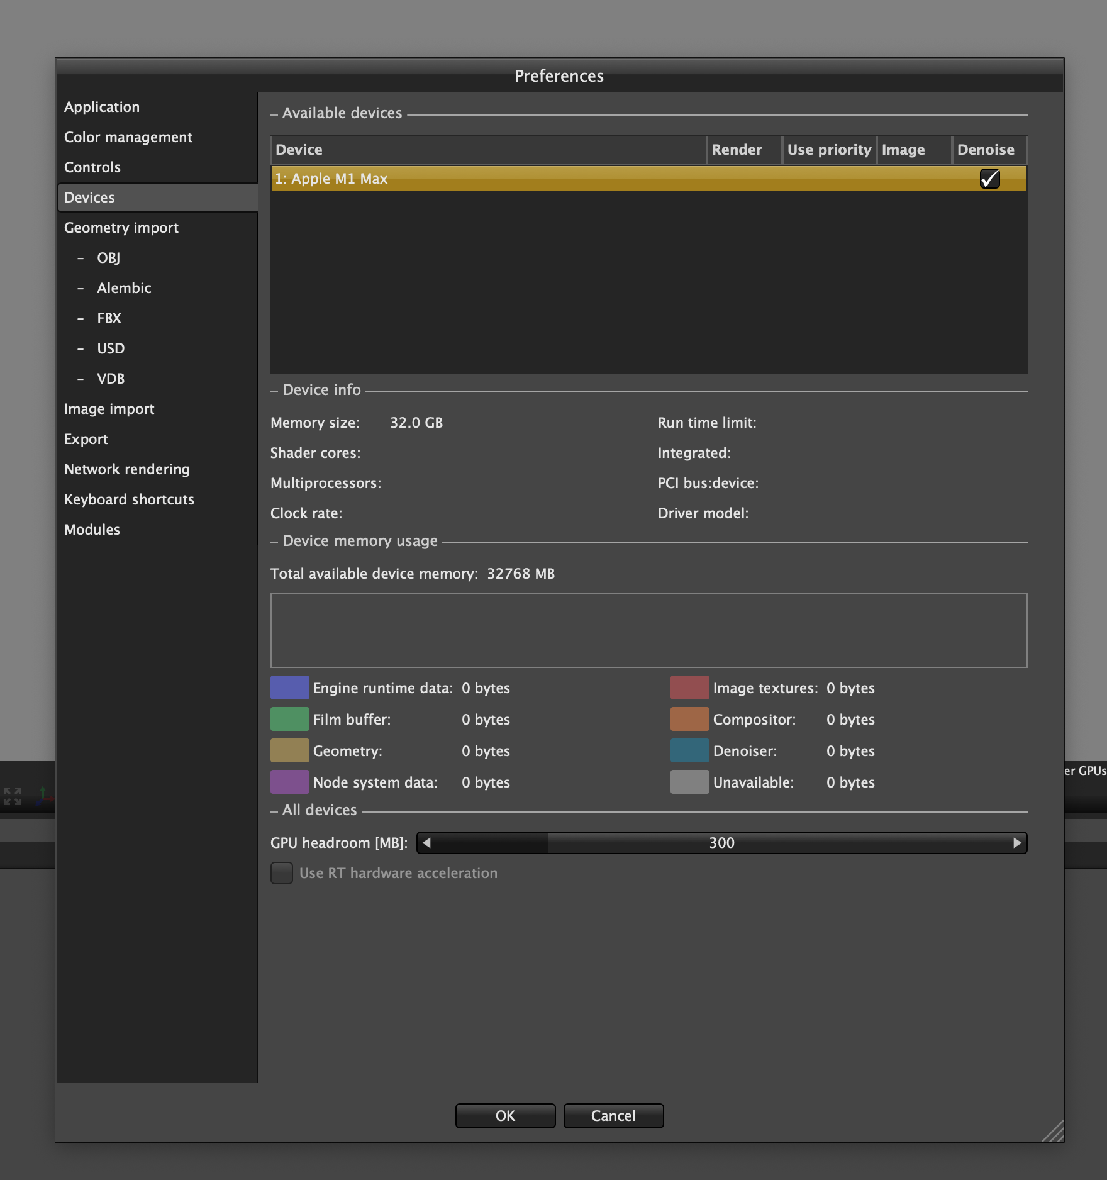This screenshot has height=1180, width=1107.
Task: Click the Image column header
Action: [914, 150]
